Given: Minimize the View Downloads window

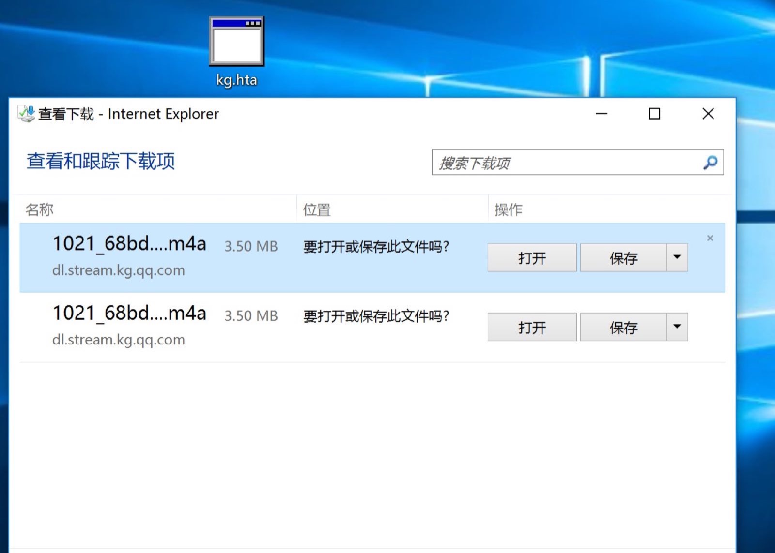Looking at the screenshot, I should 602,114.
